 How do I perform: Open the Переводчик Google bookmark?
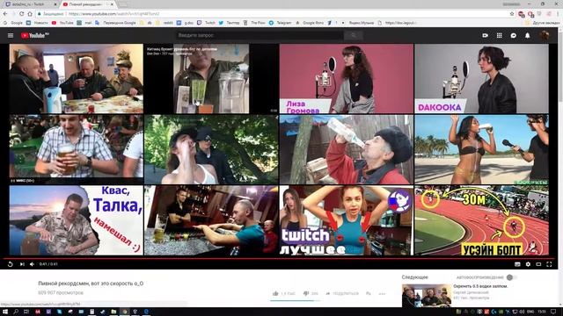point(115,23)
